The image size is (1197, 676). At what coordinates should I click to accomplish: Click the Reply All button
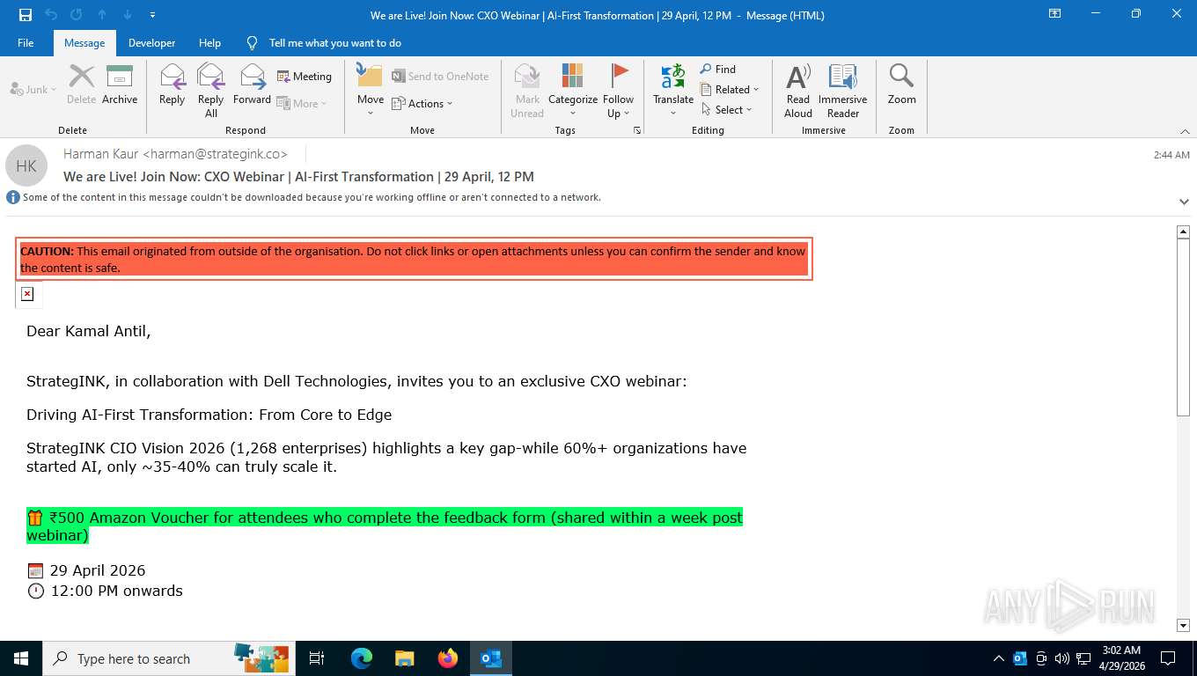211,91
